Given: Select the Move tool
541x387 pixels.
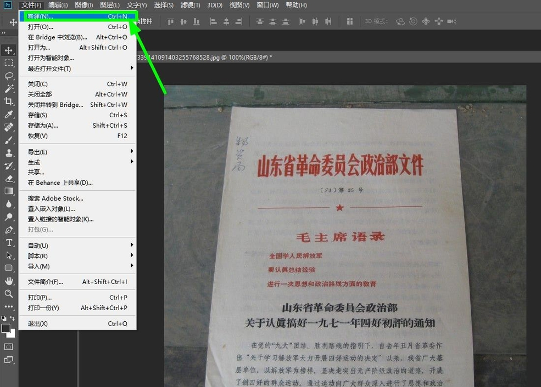Looking at the screenshot, I should 9,52.
